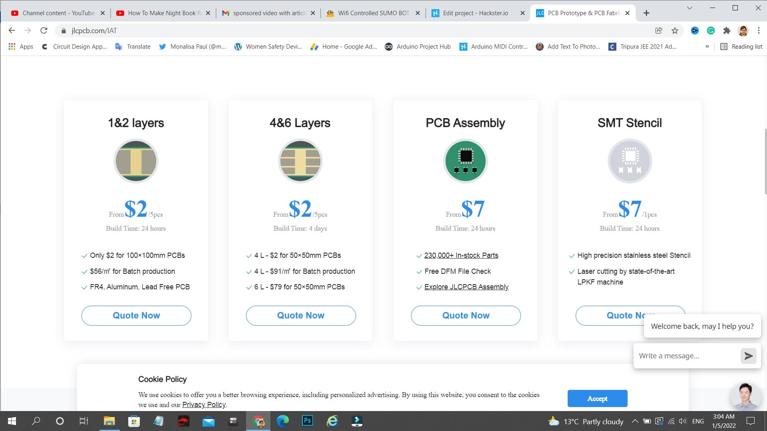Open the tab search dropdown arrow
767x431 pixels.
(x=690, y=8)
